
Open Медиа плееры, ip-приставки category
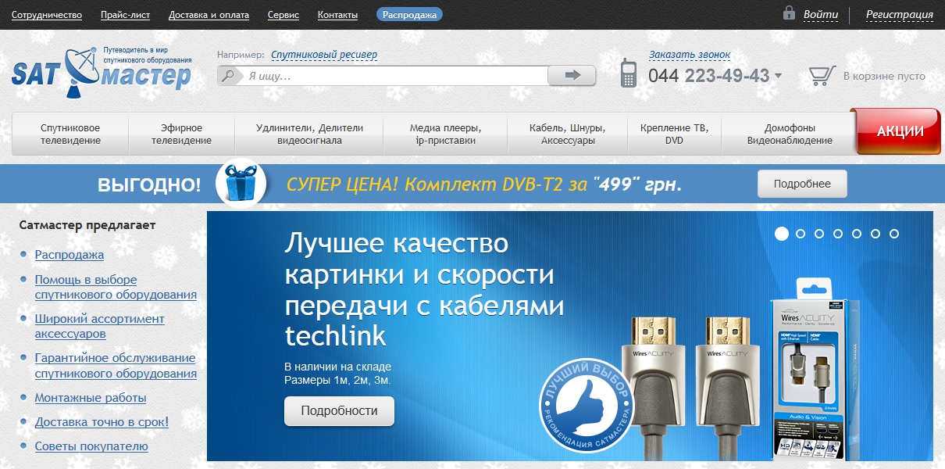point(446,134)
